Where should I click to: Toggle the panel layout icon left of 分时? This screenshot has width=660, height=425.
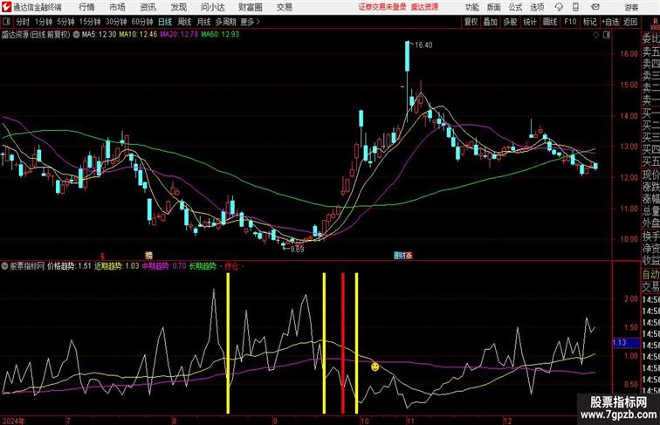6,22
